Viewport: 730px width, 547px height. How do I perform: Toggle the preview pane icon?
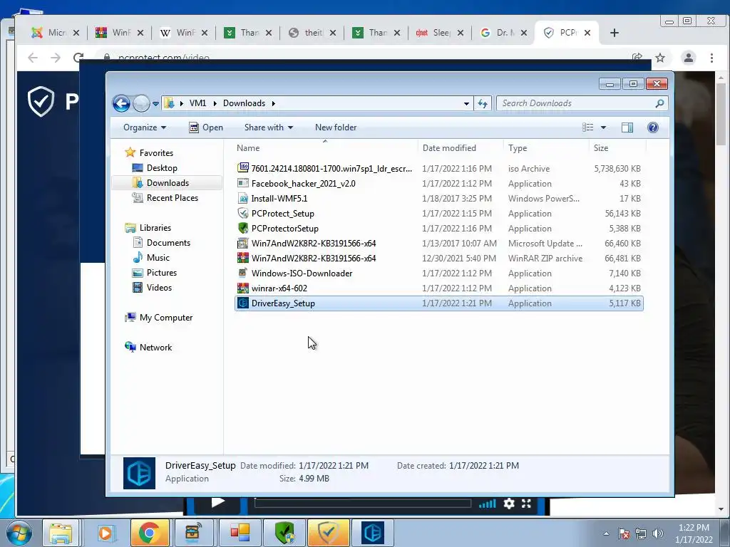point(627,127)
